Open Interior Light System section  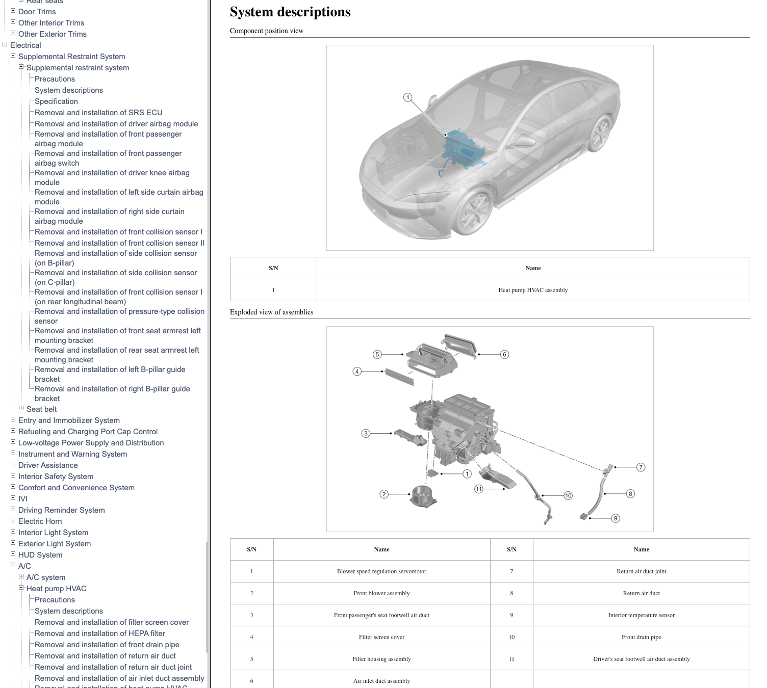tap(53, 533)
